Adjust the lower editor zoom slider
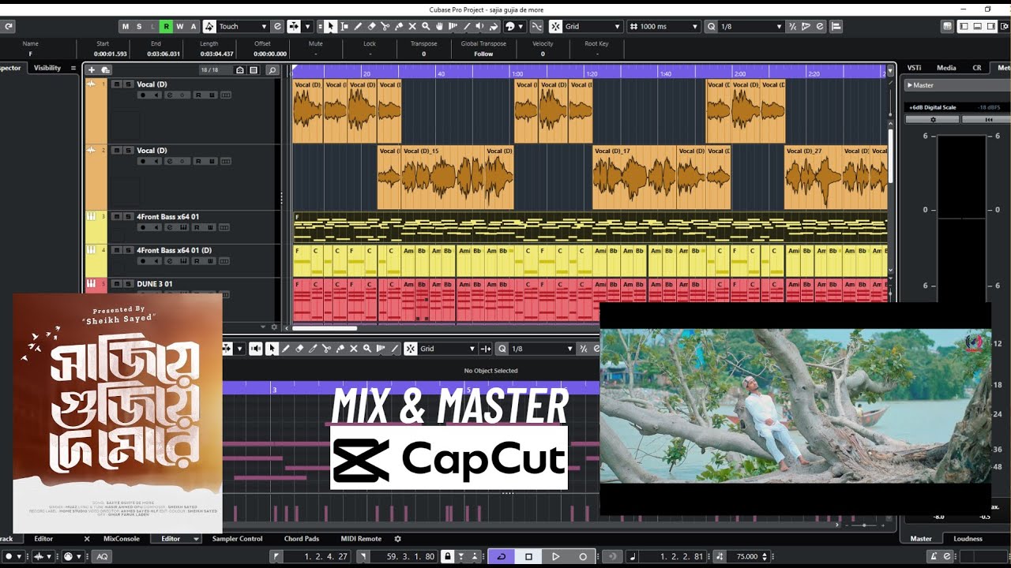Image resolution: width=1011 pixels, height=568 pixels. (863, 525)
